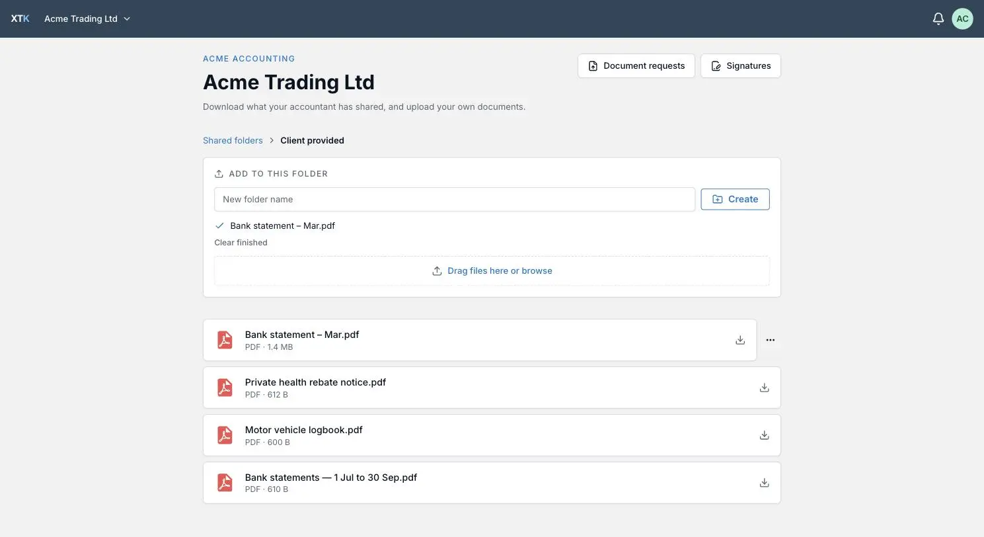Open more options for Bank statement – Mar.pdf
This screenshot has height=537, width=984.
pos(771,340)
